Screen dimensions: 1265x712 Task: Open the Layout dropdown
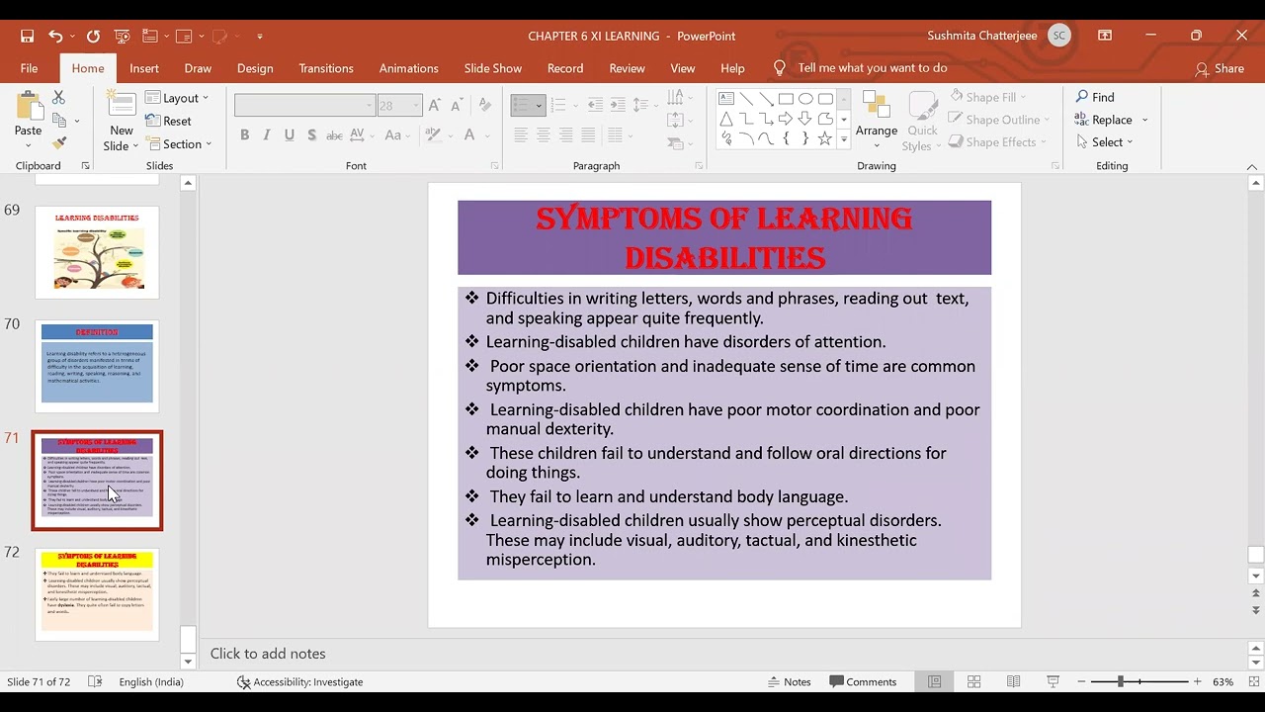click(177, 98)
